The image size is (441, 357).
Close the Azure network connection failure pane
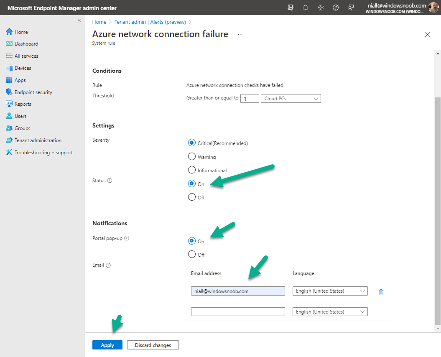pyautogui.click(x=427, y=34)
